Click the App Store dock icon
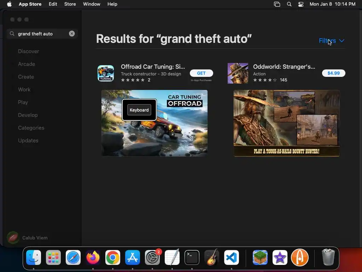362x272 pixels. coord(133,257)
